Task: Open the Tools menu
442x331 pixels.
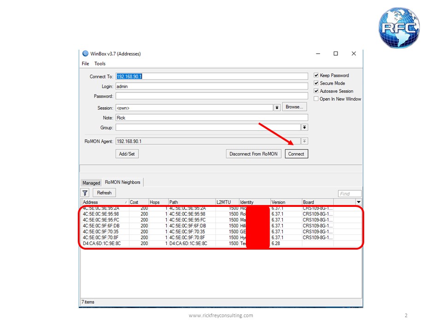Action: [100, 63]
